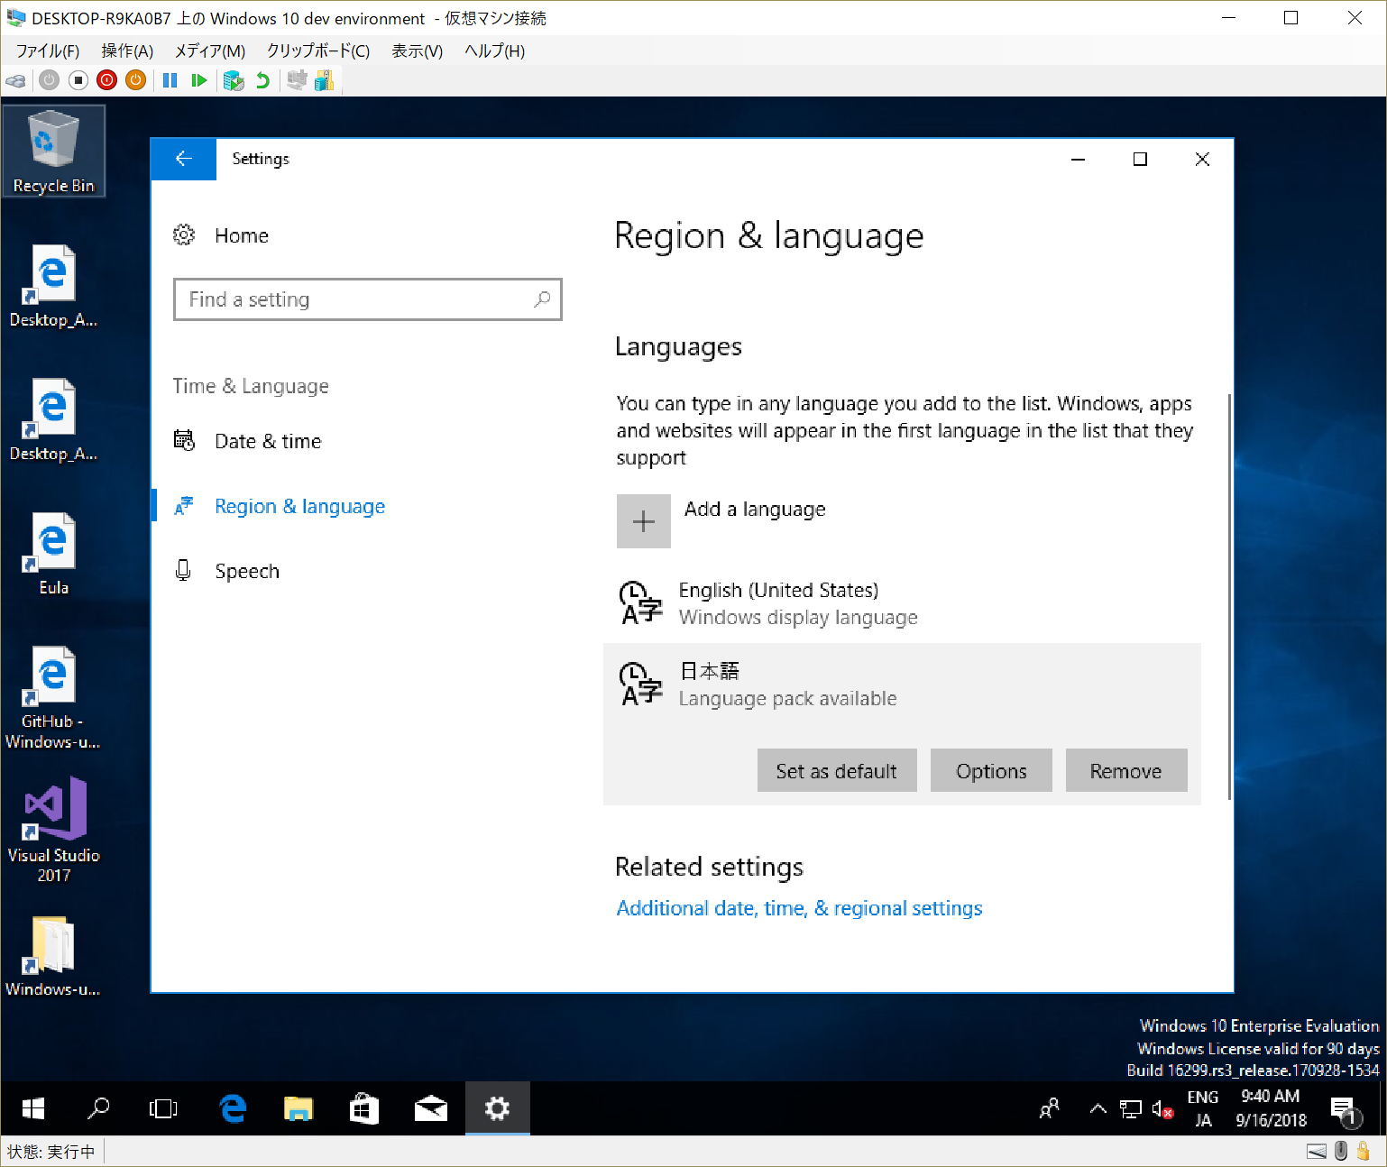Viewport: 1387px width, 1167px height.
Task: Unmute the system volume in the tray
Action: pos(1162,1108)
